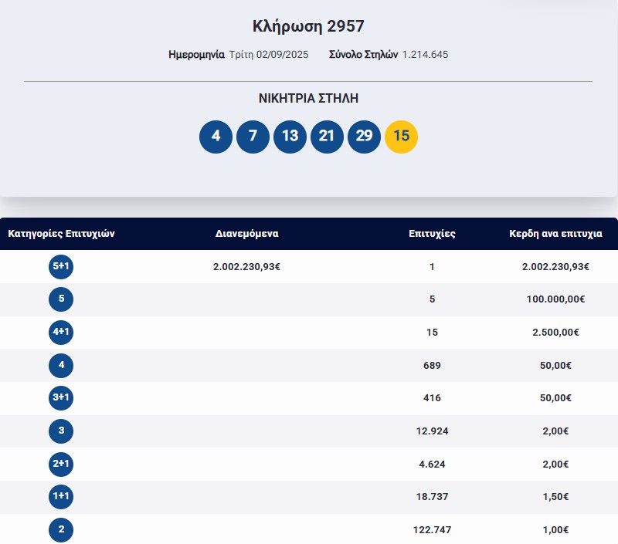Image resolution: width=618 pixels, height=544 pixels.
Task: Click the Κατηγορίες Επιτυχιών column header
Action: (x=61, y=234)
